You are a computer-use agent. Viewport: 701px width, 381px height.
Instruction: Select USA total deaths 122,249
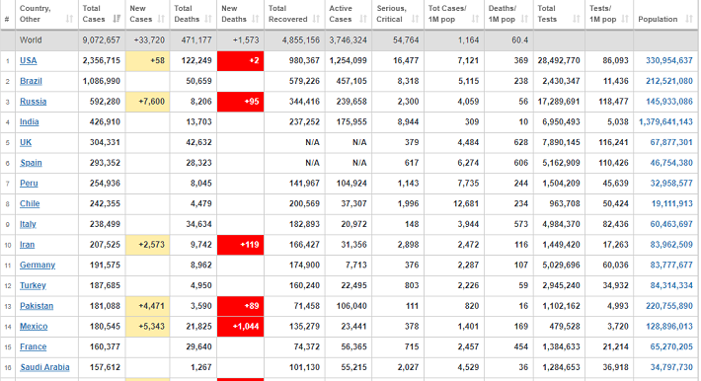click(196, 61)
